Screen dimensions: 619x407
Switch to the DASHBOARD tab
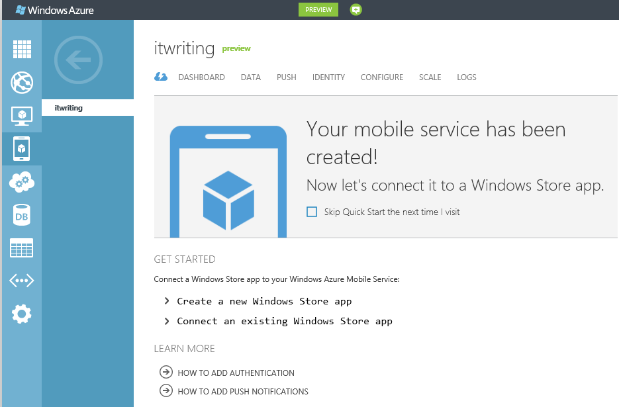pyautogui.click(x=201, y=77)
